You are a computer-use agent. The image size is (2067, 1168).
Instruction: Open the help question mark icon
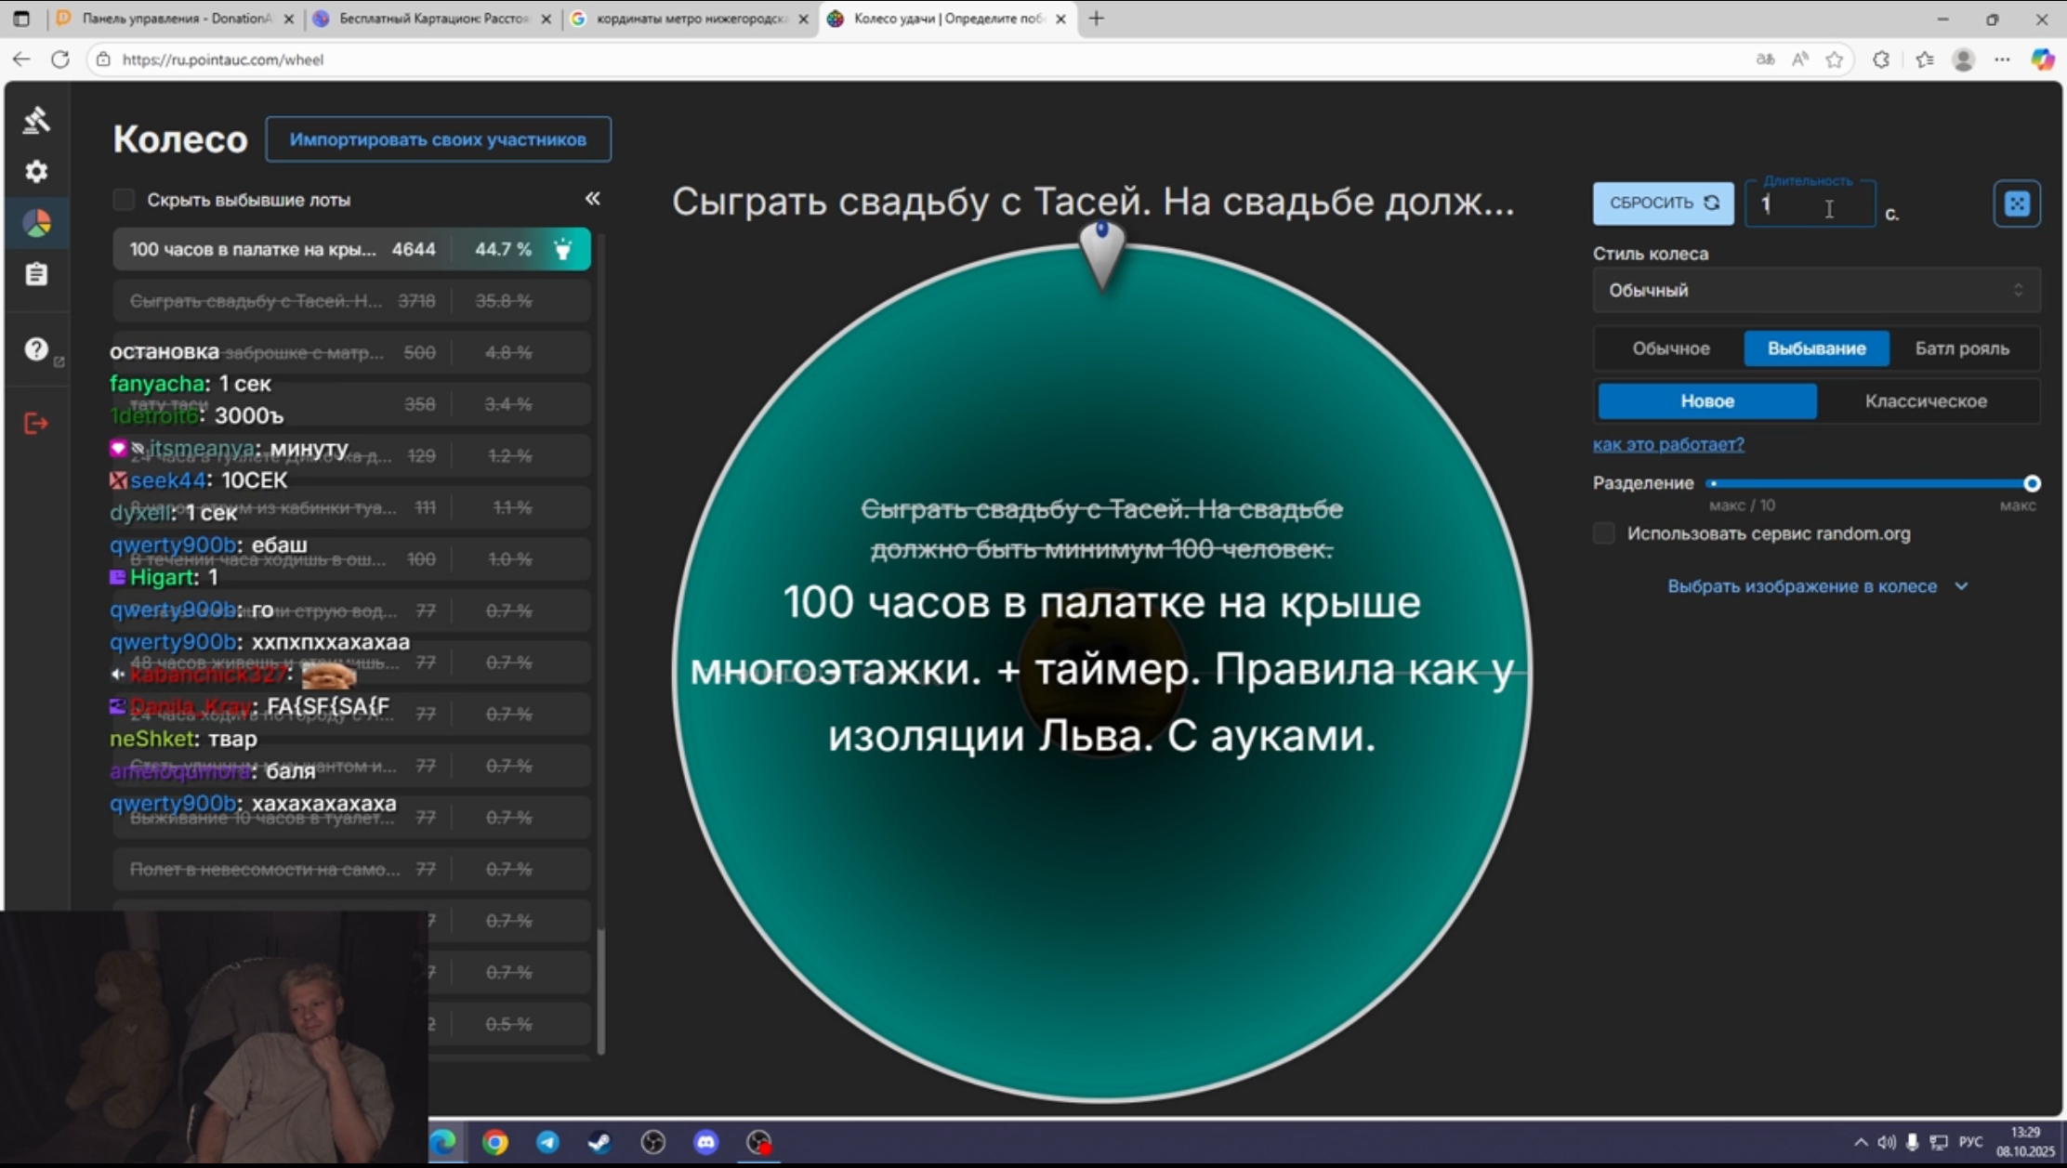point(36,348)
